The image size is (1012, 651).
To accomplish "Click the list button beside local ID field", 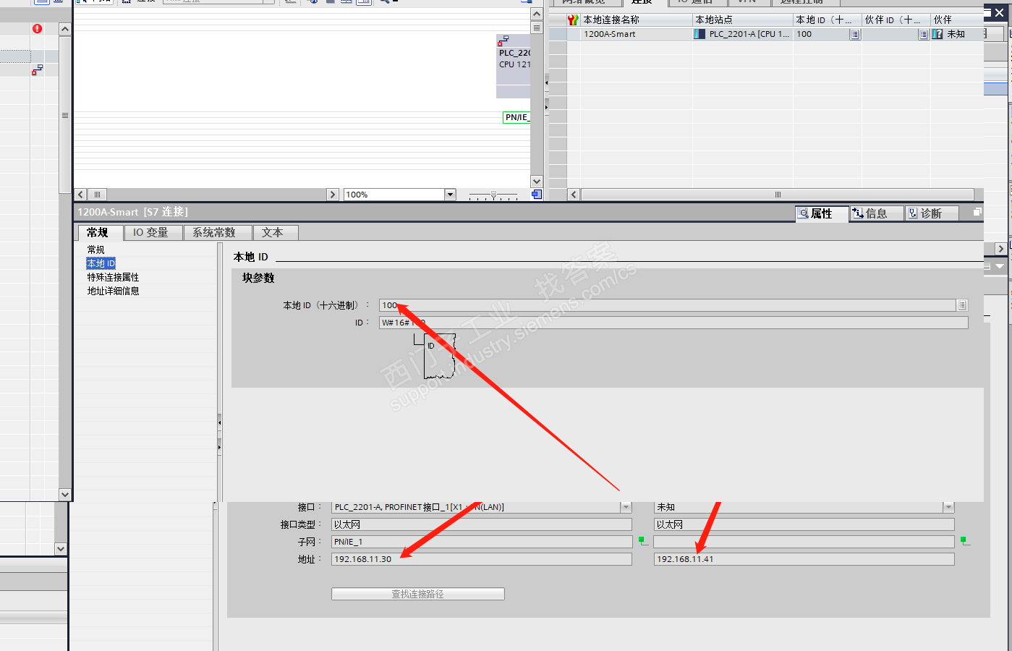I will click(x=962, y=305).
